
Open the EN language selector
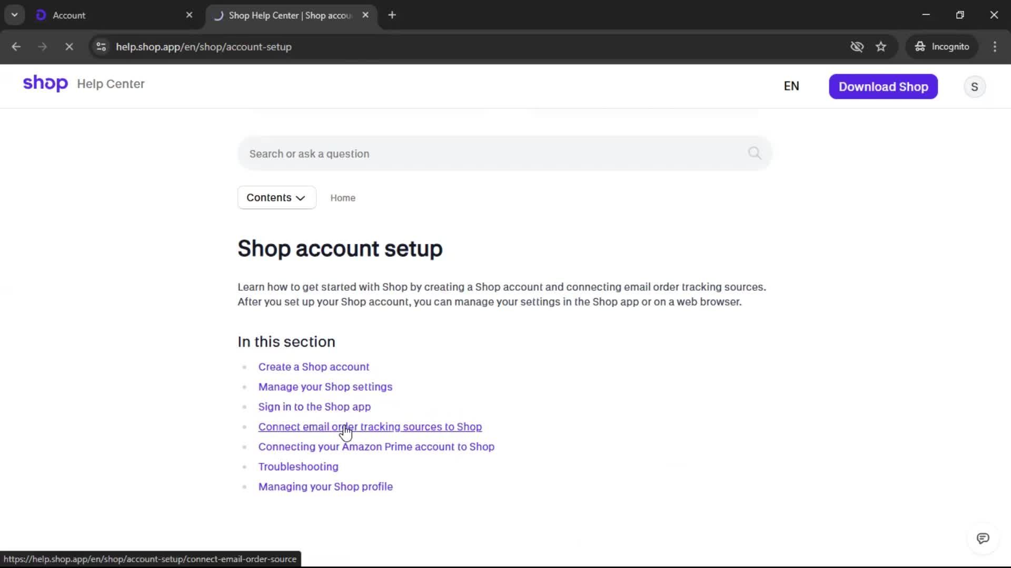pos(791,86)
